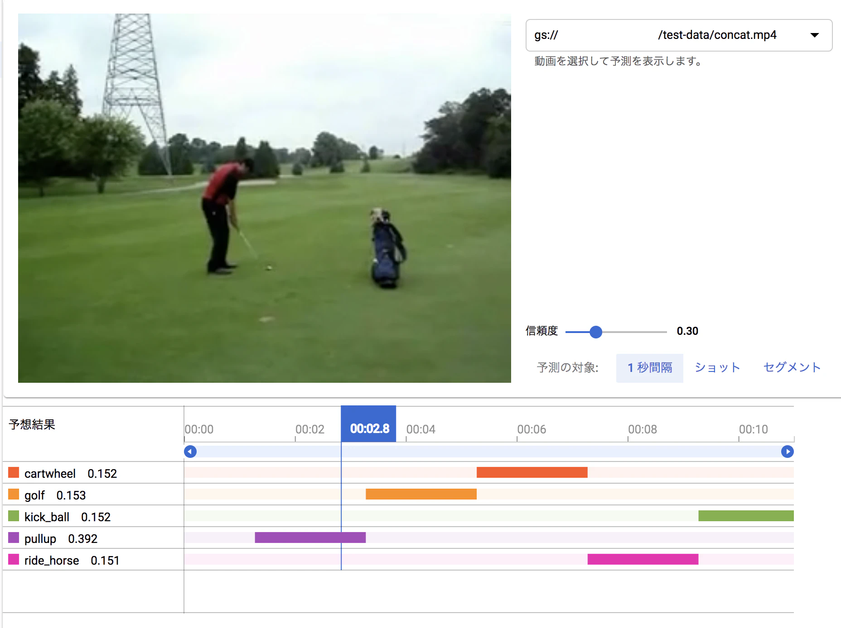
Task: Click the 00:02.8 playhead marker
Action: pyautogui.click(x=369, y=424)
